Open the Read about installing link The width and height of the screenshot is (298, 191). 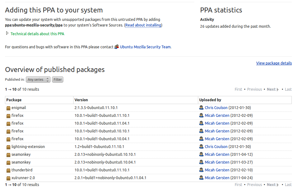pyautogui.click(x=143, y=25)
